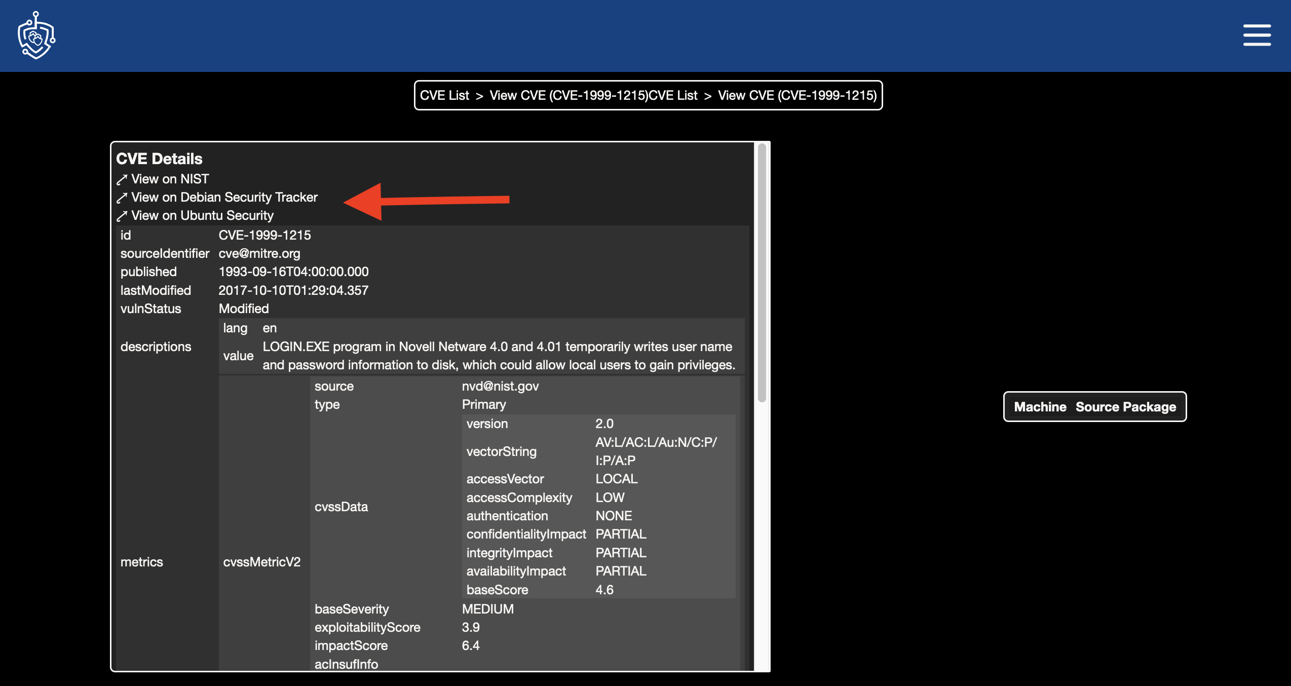This screenshot has height=686, width=1291.
Task: Select the Source Package tab
Action: click(1126, 407)
